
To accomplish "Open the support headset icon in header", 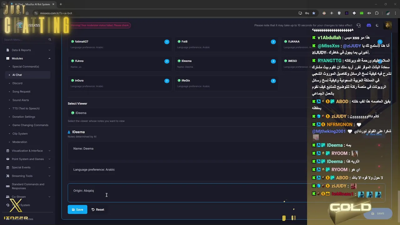I will pos(358,25).
